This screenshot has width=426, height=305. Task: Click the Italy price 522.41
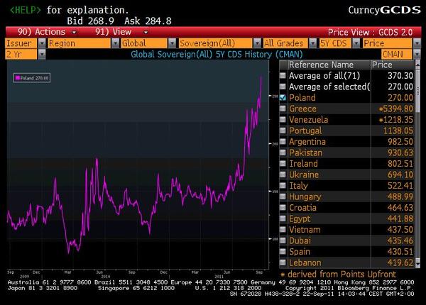pos(400,186)
